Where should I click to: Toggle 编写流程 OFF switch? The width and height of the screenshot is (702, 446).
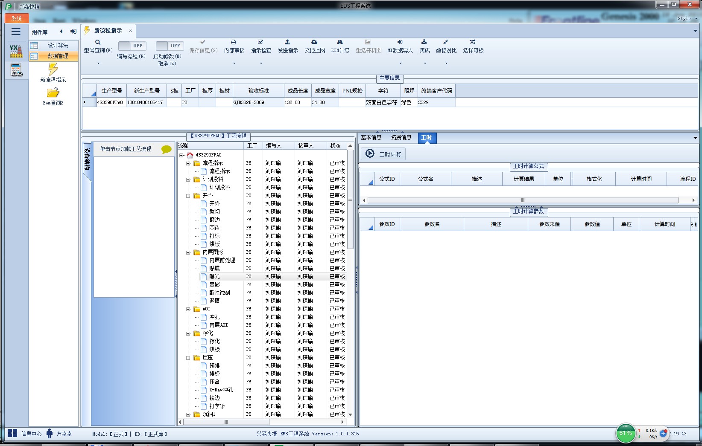[x=132, y=46]
